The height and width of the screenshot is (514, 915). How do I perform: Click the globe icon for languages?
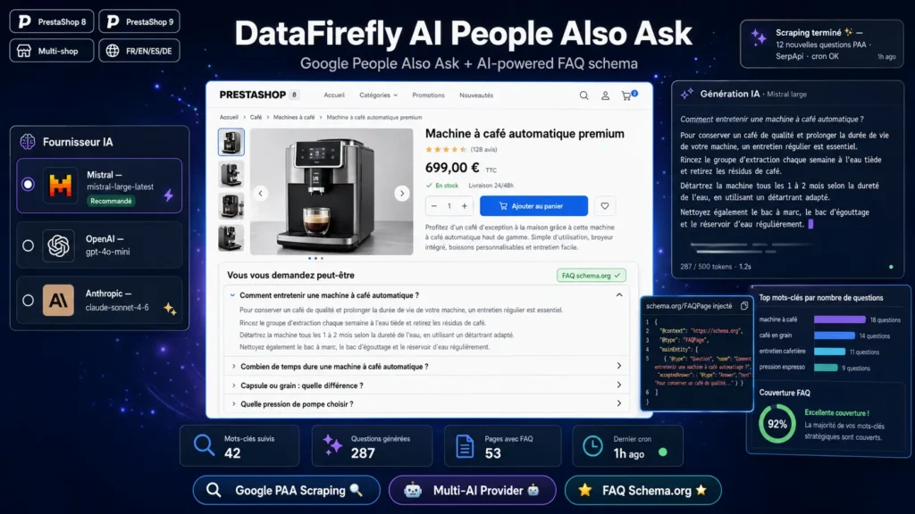[113, 51]
